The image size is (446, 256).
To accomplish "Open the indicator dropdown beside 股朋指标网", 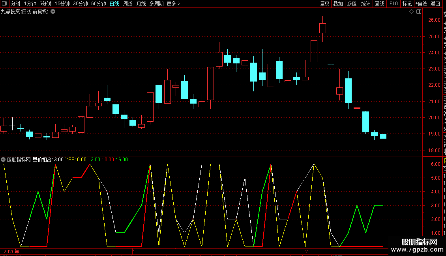I will 3,160.
